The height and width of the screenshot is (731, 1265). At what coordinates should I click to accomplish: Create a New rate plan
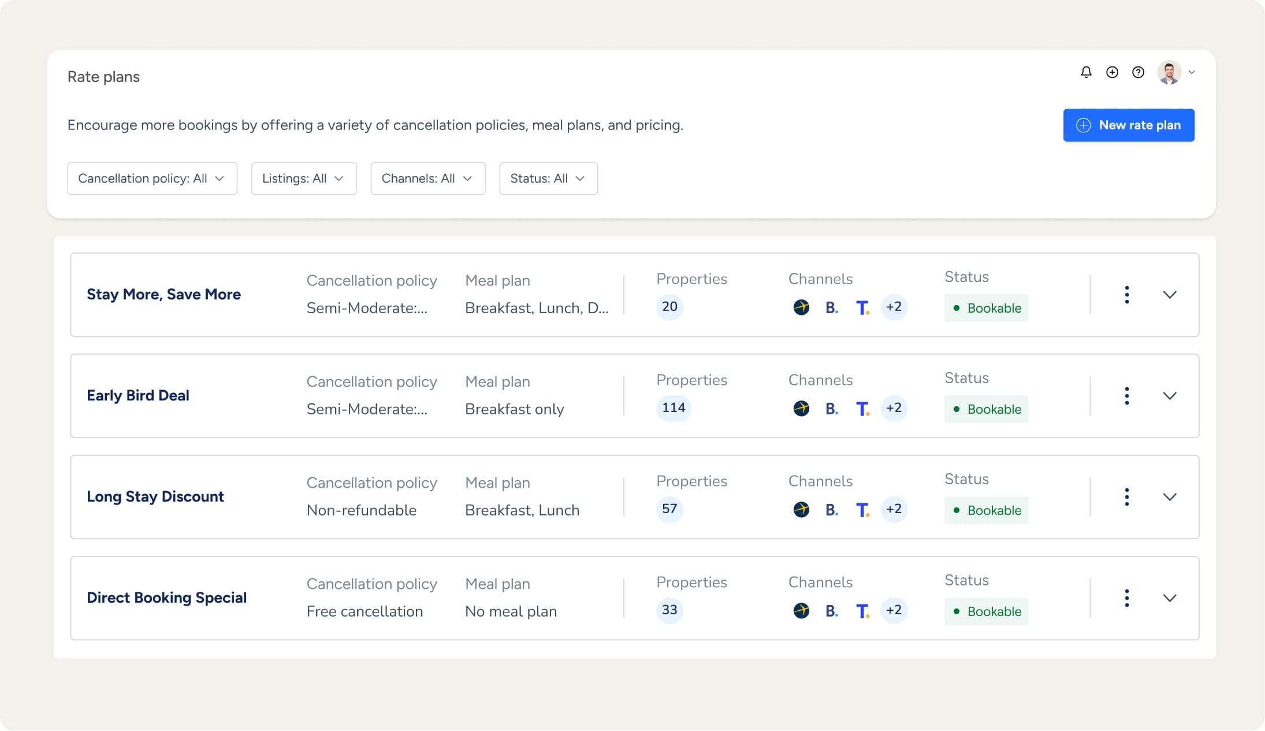pos(1128,125)
